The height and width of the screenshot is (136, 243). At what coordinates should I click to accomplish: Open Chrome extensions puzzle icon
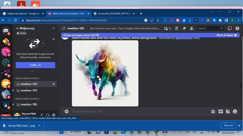pos(220,20)
